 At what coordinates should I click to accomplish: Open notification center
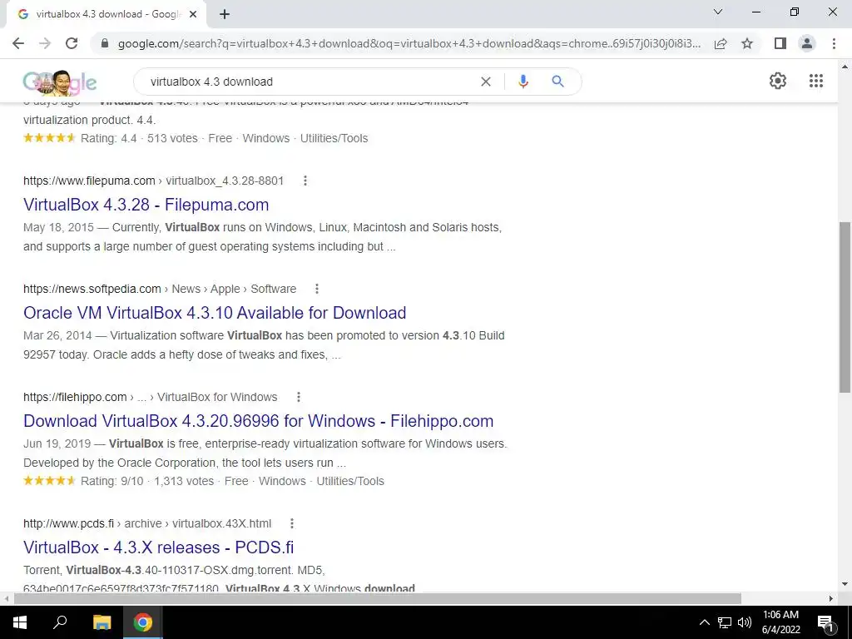[x=825, y=622]
